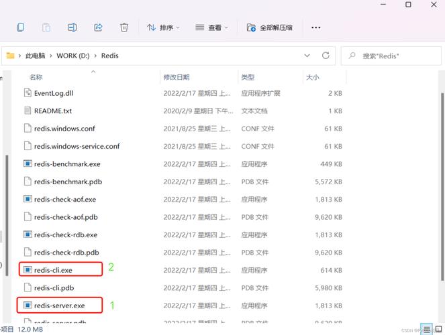Viewport: 445px width, 335px height.
Task: Select the redis-check-aof.exe application icon
Action: (28, 199)
